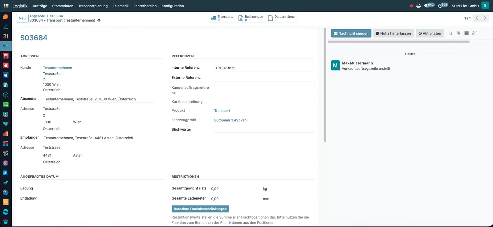Image resolution: width=493 pixels, height=227 pixels.
Task: Go to the previous record arrow
Action: tap(477, 18)
